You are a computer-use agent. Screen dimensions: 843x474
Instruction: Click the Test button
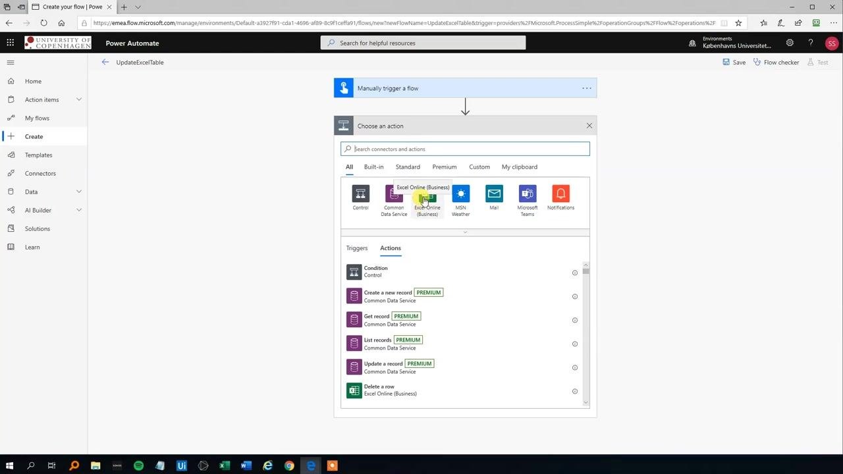click(x=817, y=62)
